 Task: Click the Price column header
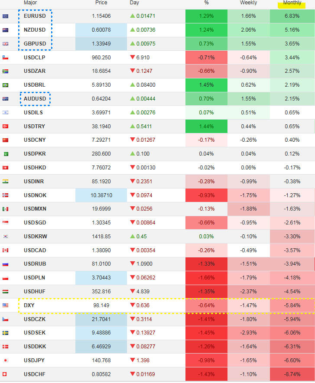tap(101, 3)
